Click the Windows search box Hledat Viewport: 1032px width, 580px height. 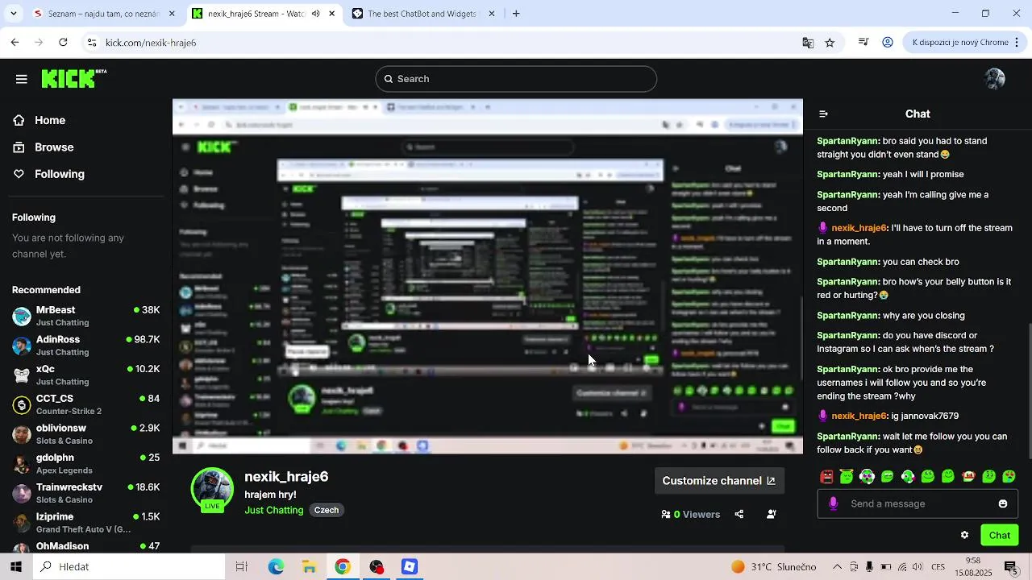(x=129, y=567)
